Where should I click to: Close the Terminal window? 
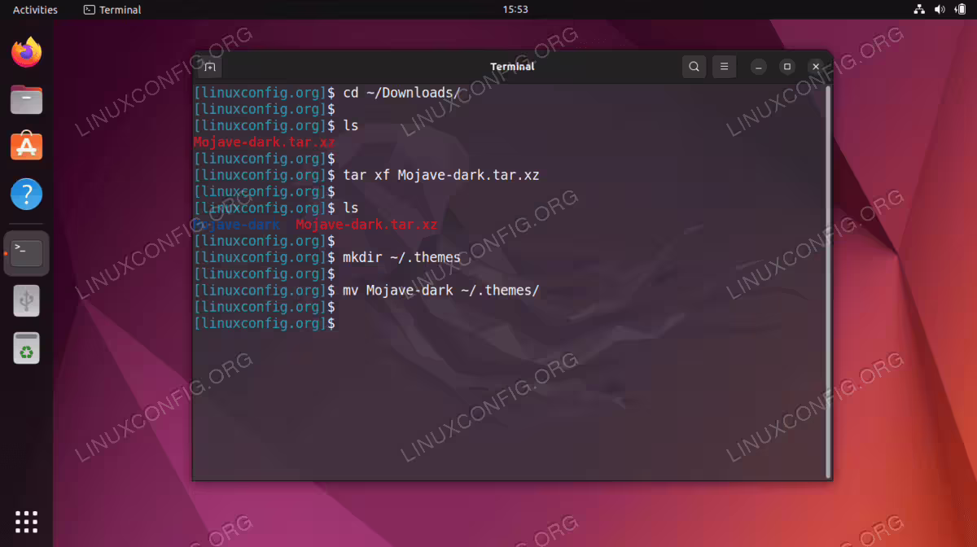[x=816, y=67]
